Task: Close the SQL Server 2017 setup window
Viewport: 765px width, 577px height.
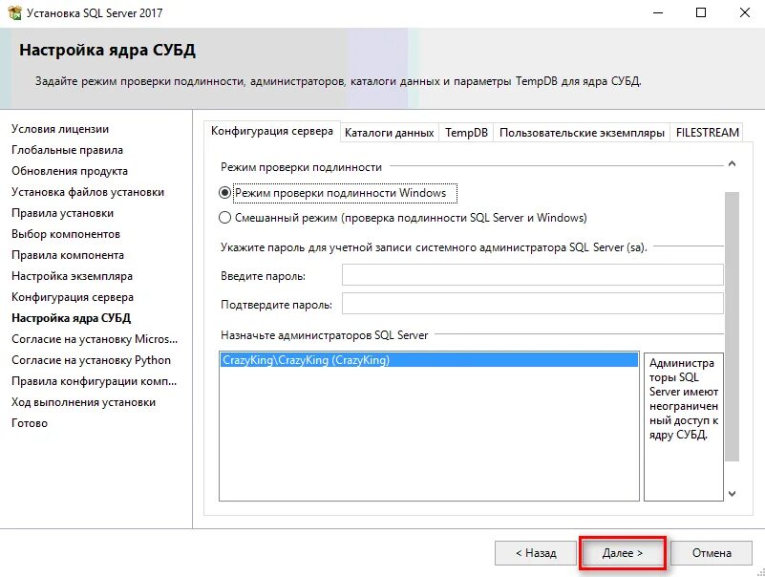Action: tap(745, 12)
